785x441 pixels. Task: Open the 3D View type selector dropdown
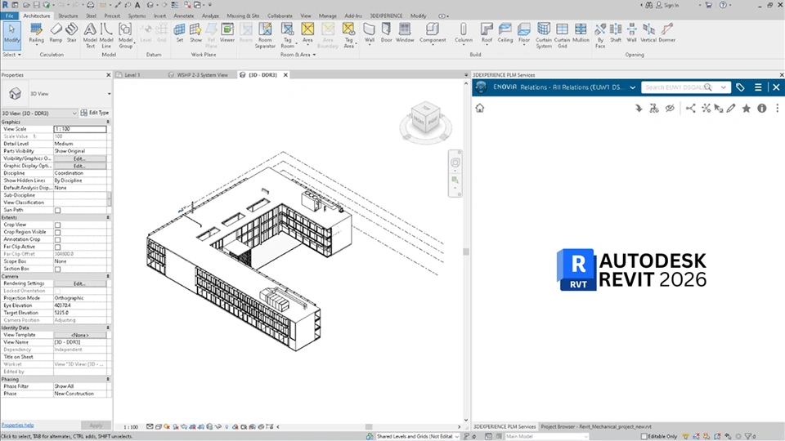coord(109,94)
